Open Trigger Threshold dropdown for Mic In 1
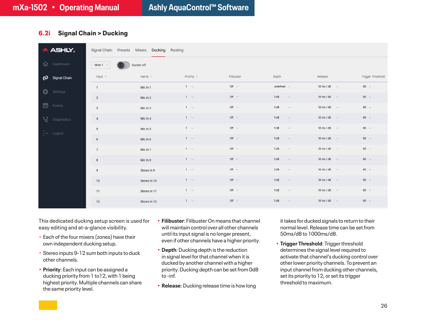This screenshot has height=330, width=426. tap(367, 86)
